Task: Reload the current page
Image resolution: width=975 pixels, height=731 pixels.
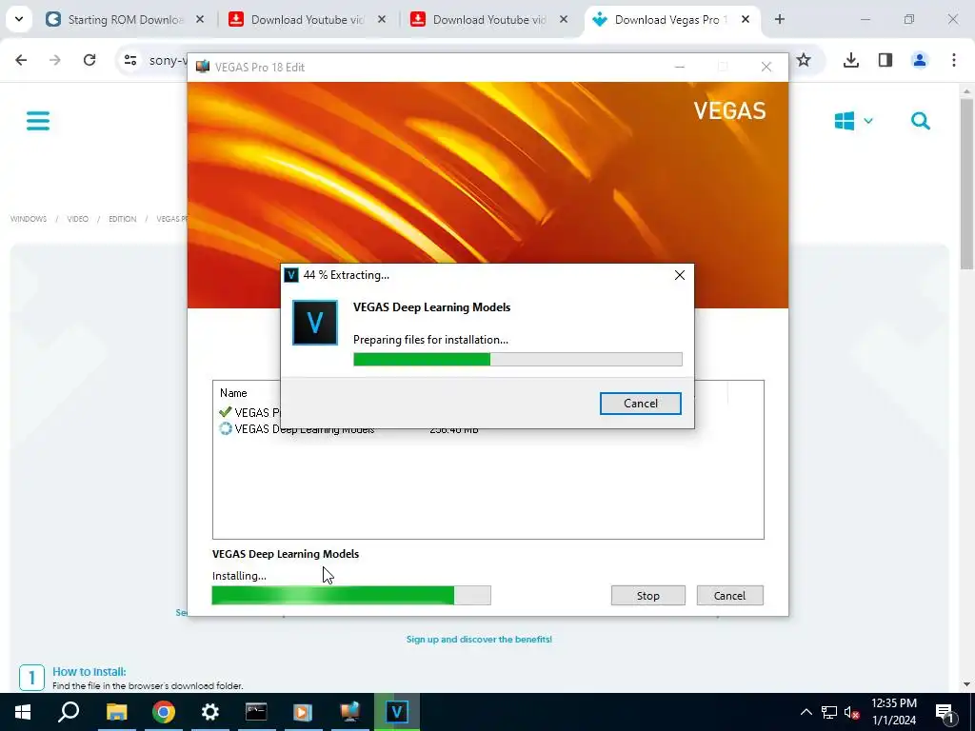Action: tap(90, 60)
